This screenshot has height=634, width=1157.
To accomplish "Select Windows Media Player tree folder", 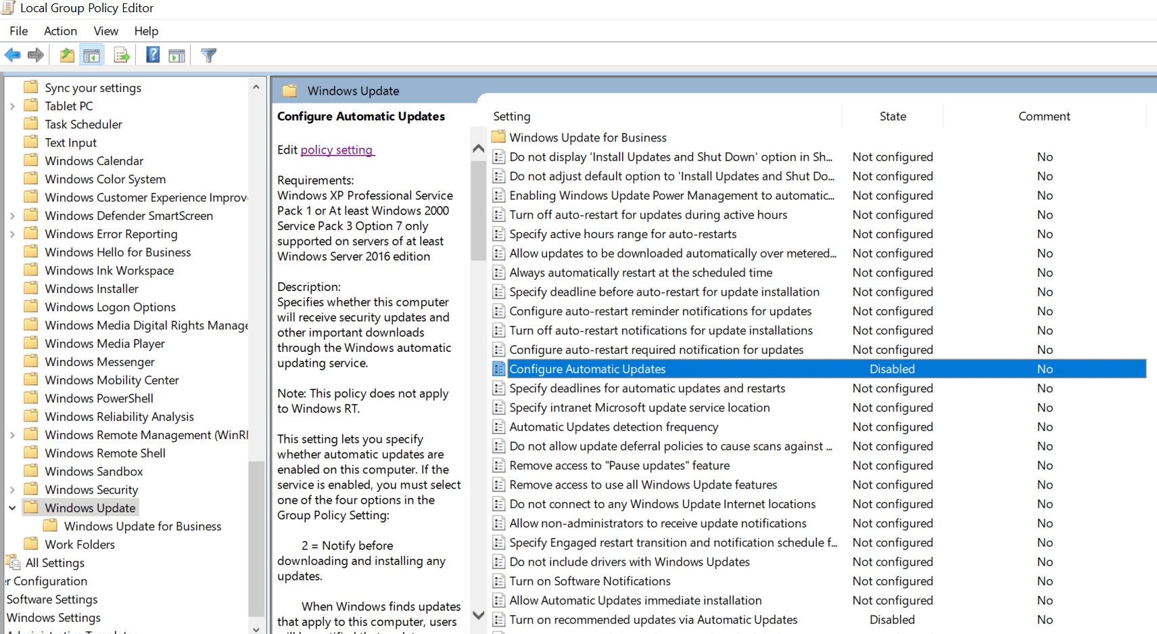I will click(105, 343).
